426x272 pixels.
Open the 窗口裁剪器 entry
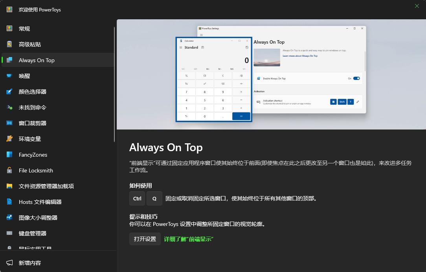(58, 123)
